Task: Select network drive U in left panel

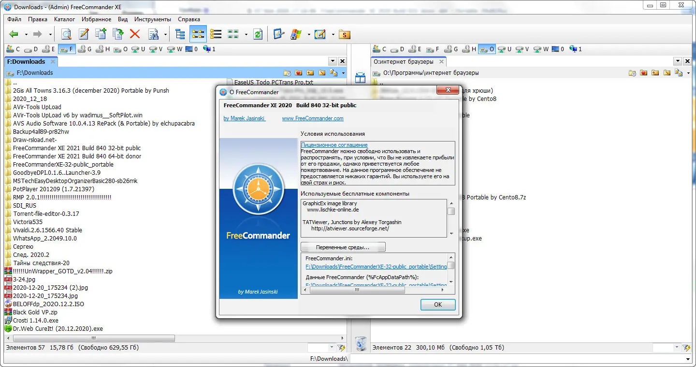Action: pyautogui.click(x=138, y=49)
